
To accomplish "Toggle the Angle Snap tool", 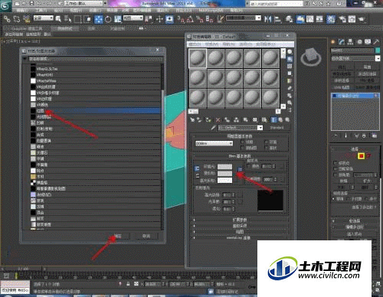I will click(190, 19).
